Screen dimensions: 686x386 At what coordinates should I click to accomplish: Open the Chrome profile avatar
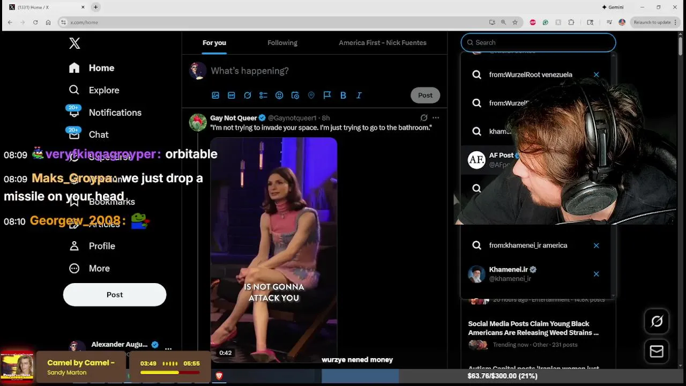pos(622,23)
